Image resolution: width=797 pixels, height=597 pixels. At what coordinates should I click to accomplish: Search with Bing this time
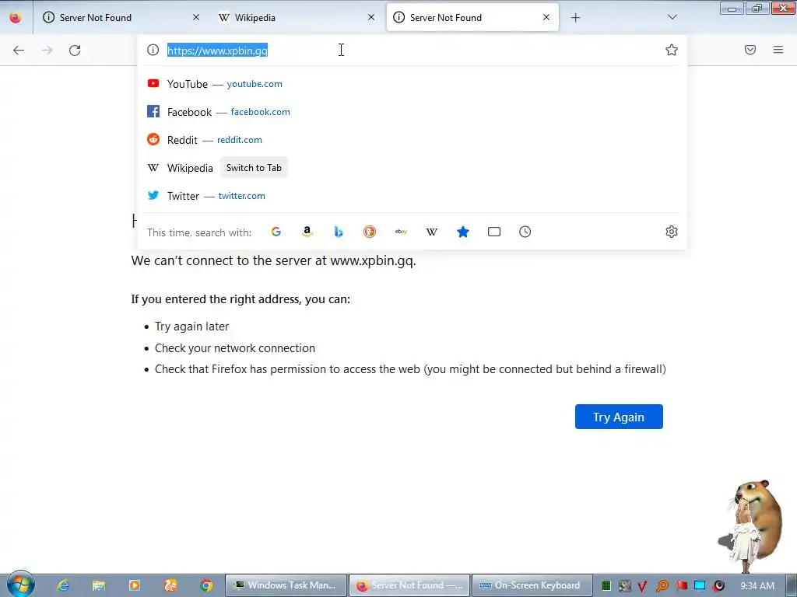[x=339, y=232]
